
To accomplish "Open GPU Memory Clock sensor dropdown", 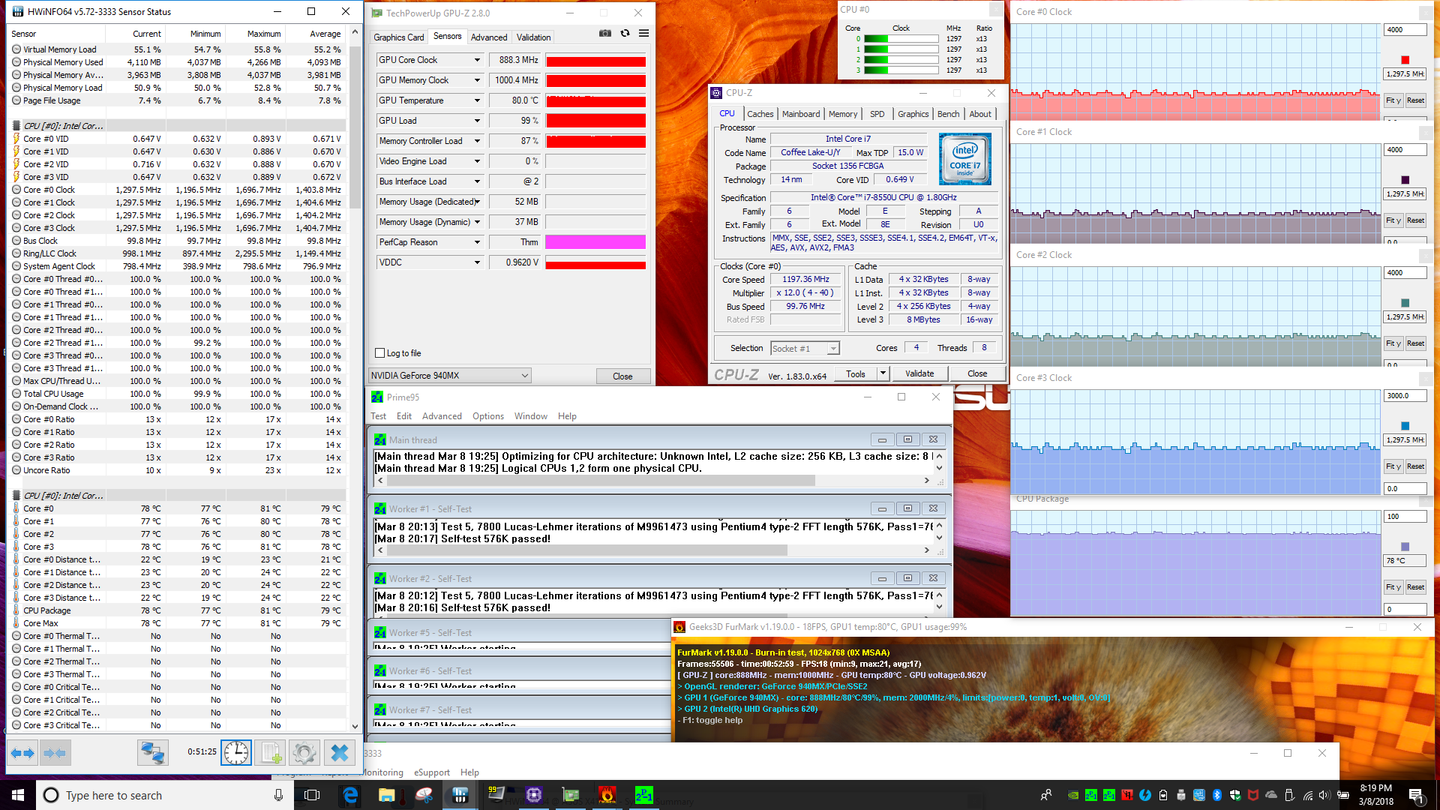I will click(x=477, y=80).
